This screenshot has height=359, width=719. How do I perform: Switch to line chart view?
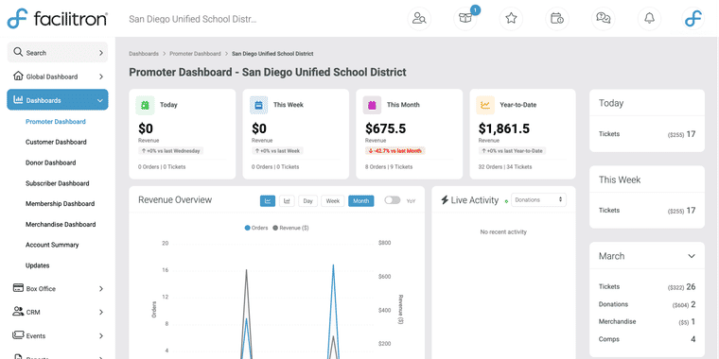pos(268,200)
